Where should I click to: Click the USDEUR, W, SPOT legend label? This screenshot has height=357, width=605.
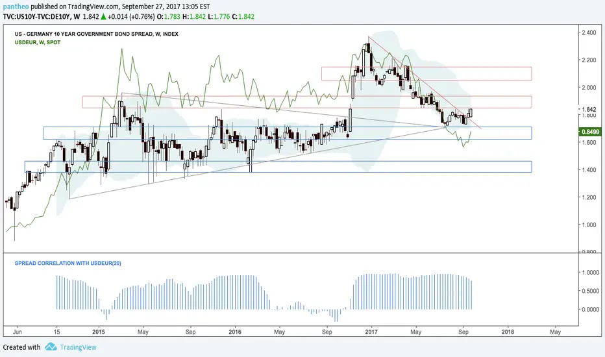point(38,42)
